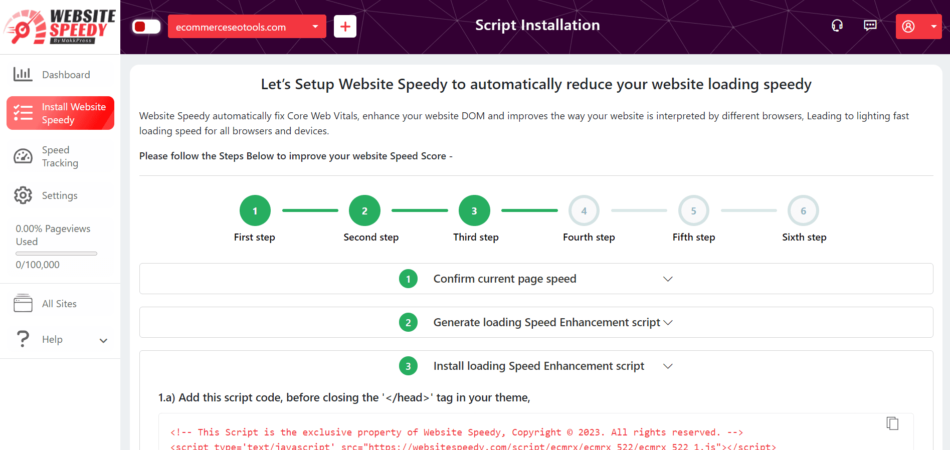Select Third step circle

(x=474, y=210)
